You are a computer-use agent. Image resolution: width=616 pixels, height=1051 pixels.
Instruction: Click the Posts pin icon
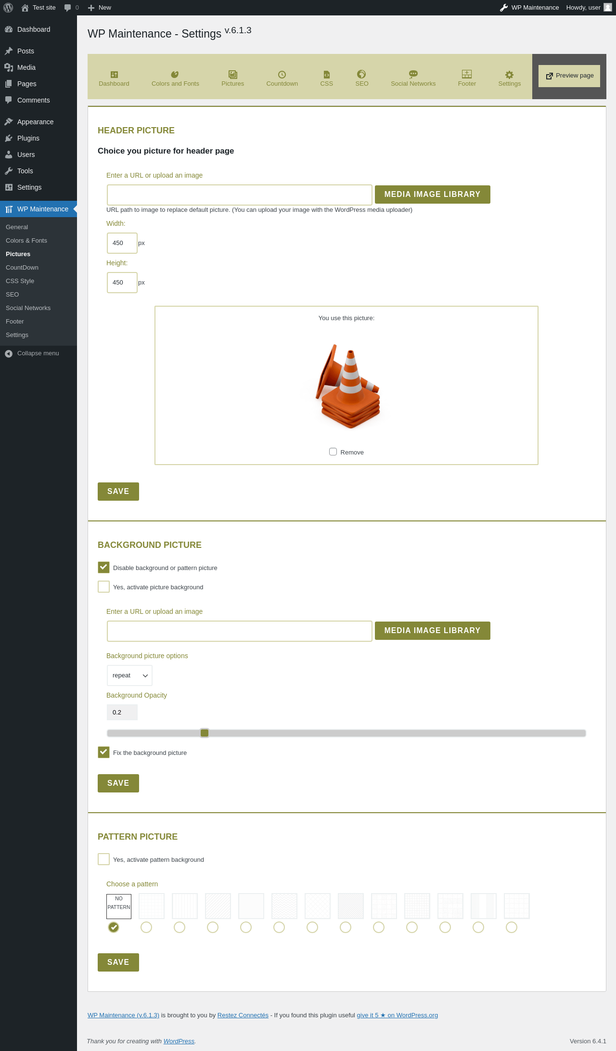(x=9, y=51)
